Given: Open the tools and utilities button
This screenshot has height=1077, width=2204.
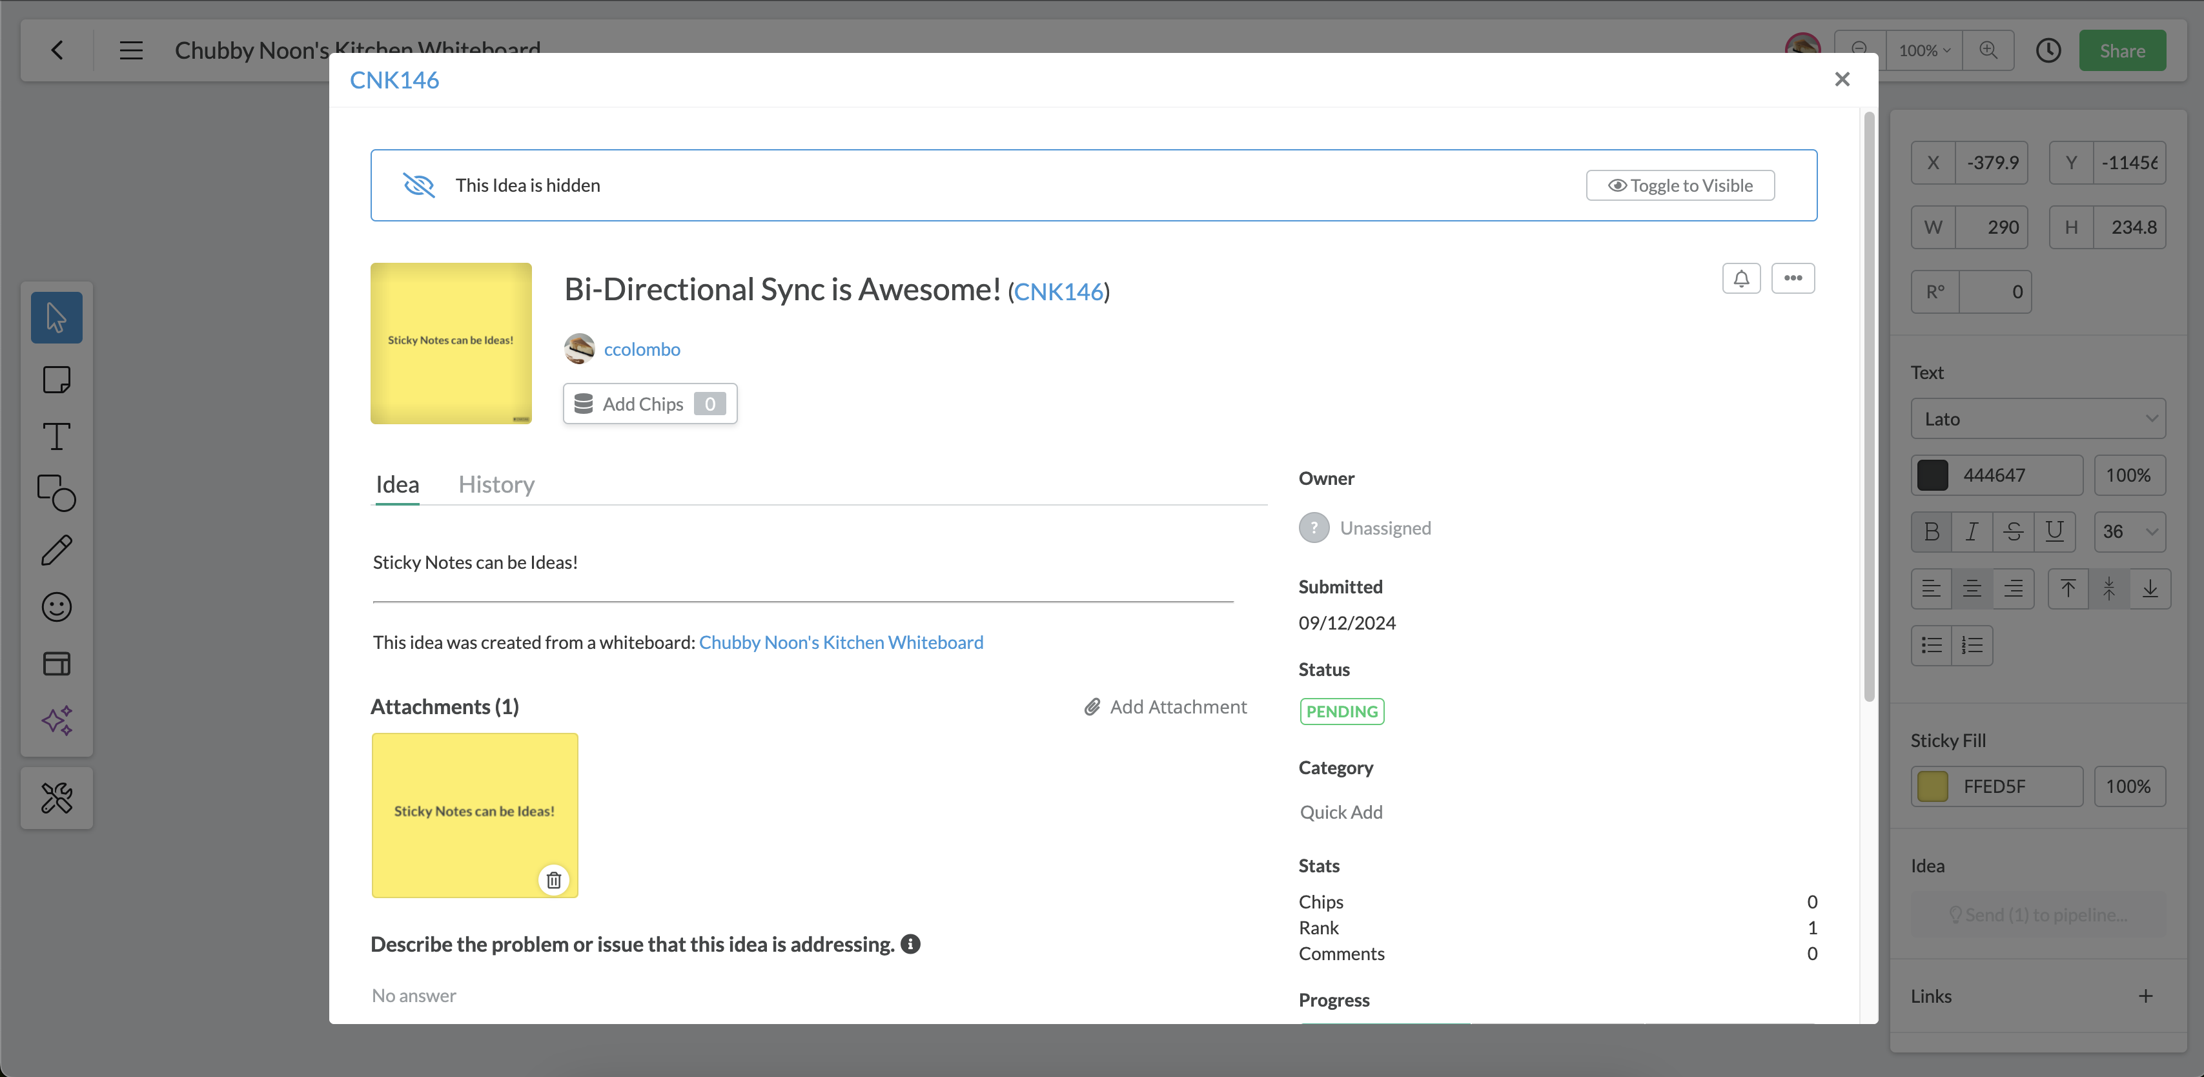Looking at the screenshot, I should pos(56,798).
